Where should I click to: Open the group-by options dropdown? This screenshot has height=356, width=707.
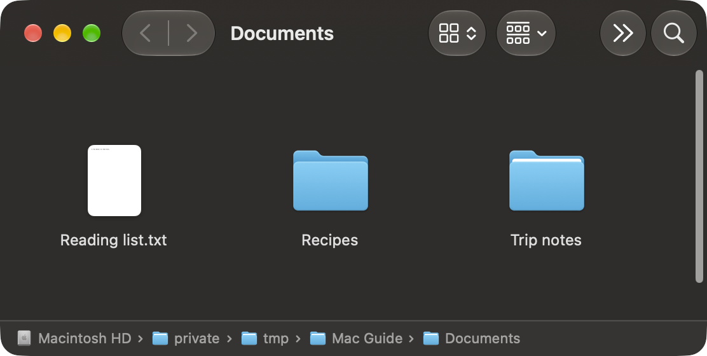(x=526, y=33)
